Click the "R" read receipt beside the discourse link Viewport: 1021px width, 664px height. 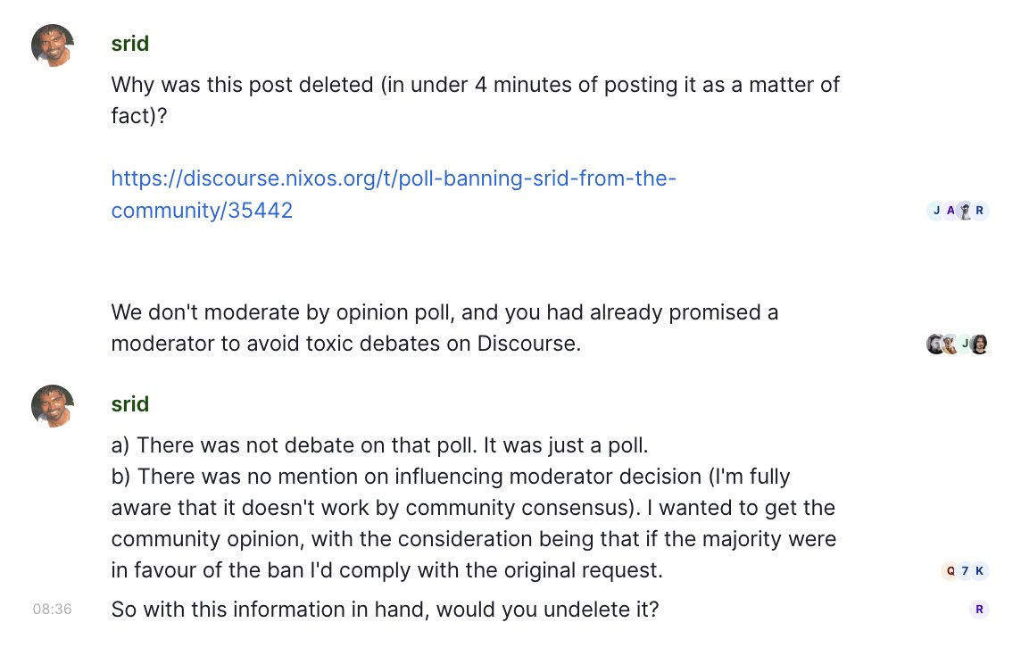point(979,211)
